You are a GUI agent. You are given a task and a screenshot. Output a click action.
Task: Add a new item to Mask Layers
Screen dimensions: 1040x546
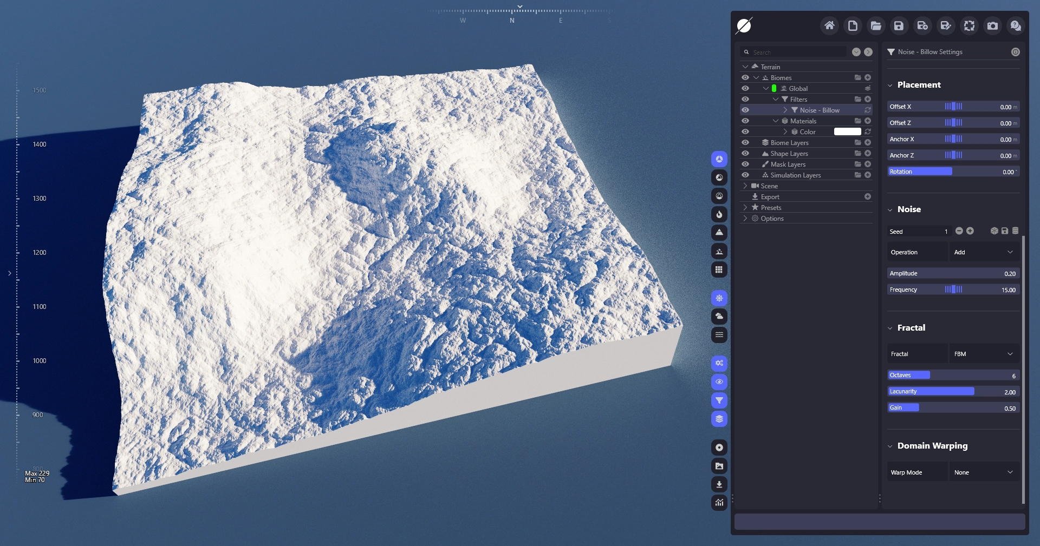pyautogui.click(x=868, y=164)
